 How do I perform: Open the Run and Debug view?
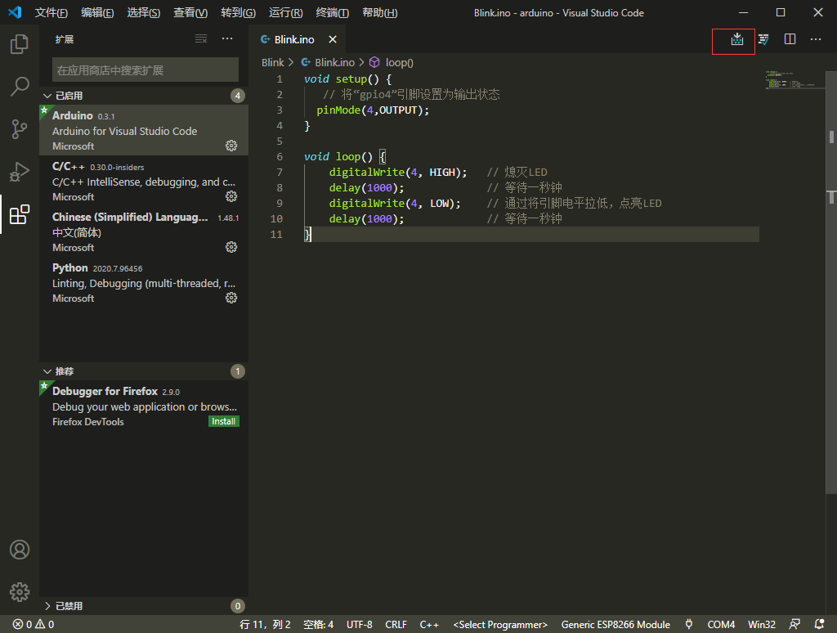[x=20, y=172]
